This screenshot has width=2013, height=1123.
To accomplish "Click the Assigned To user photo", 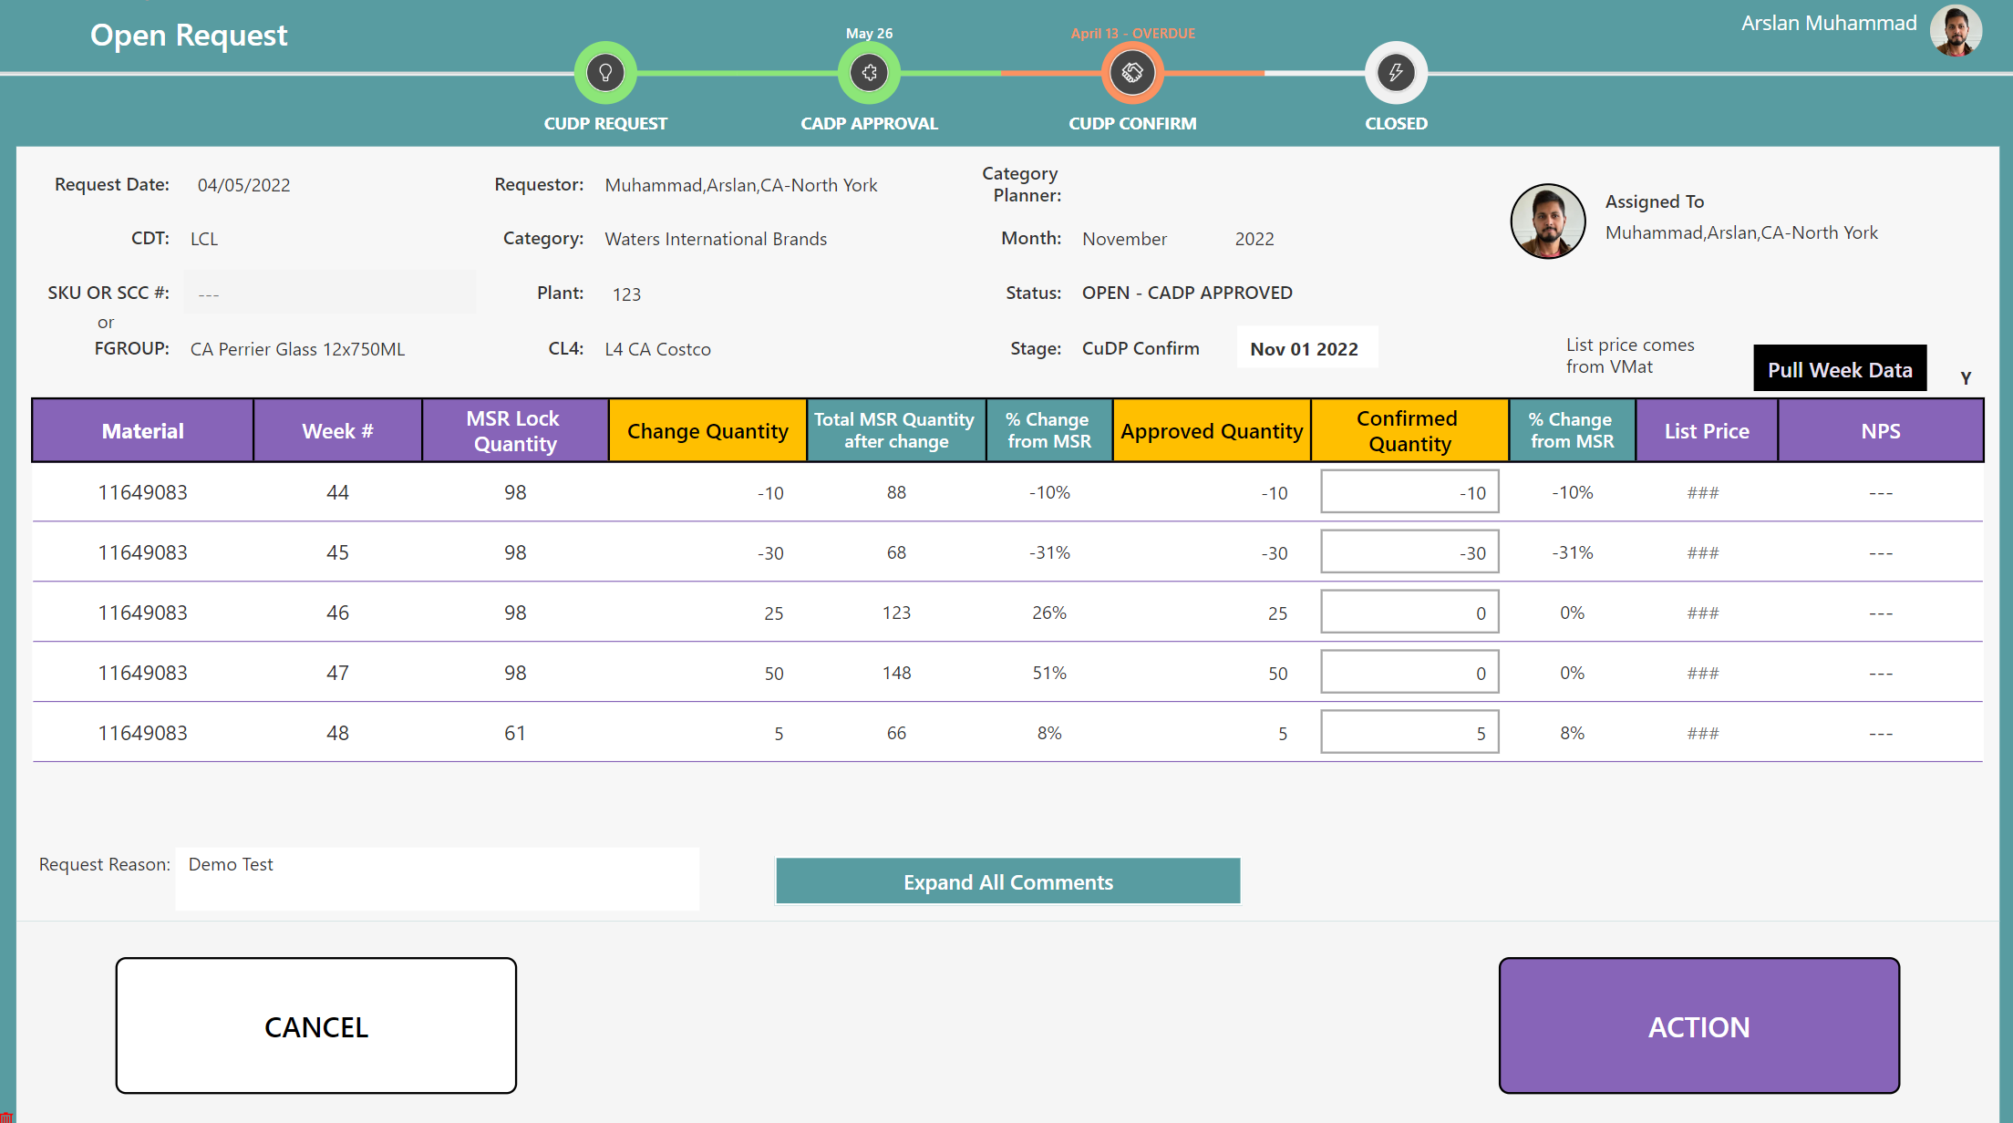I will coord(1548,222).
